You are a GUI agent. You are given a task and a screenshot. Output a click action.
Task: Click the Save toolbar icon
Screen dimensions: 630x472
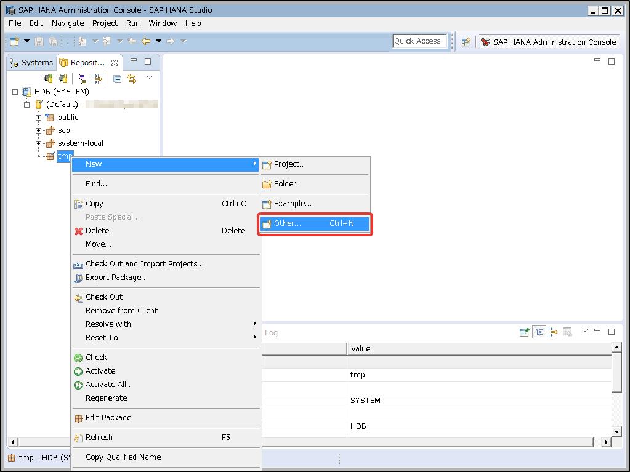(x=39, y=41)
